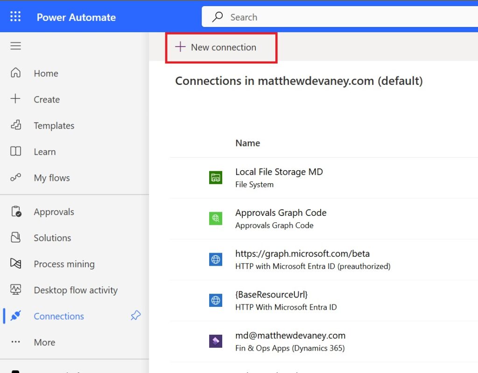Screen dimensions: 478x373
Task: Open the app launcher waffle icon
Action: [x=15, y=16]
